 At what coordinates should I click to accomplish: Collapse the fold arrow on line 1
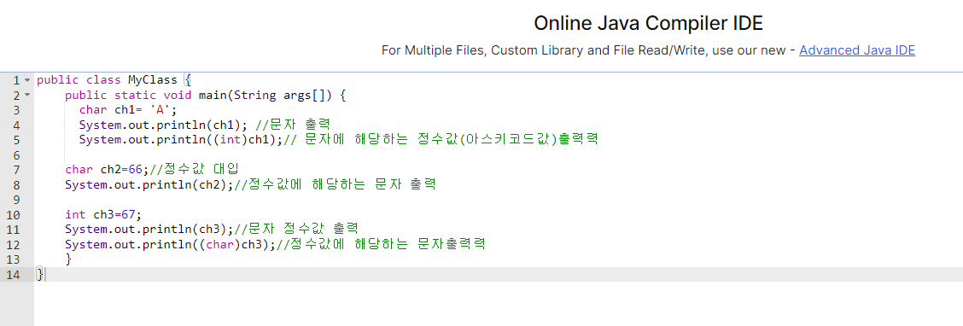pos(27,80)
